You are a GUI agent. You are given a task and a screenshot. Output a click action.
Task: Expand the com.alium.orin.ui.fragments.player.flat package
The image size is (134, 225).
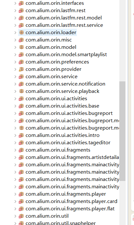click(15, 209)
